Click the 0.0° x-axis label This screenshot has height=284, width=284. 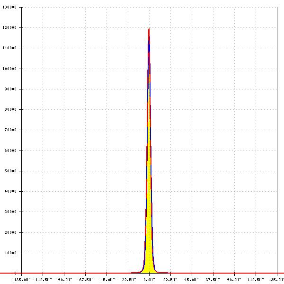[x=150, y=280]
